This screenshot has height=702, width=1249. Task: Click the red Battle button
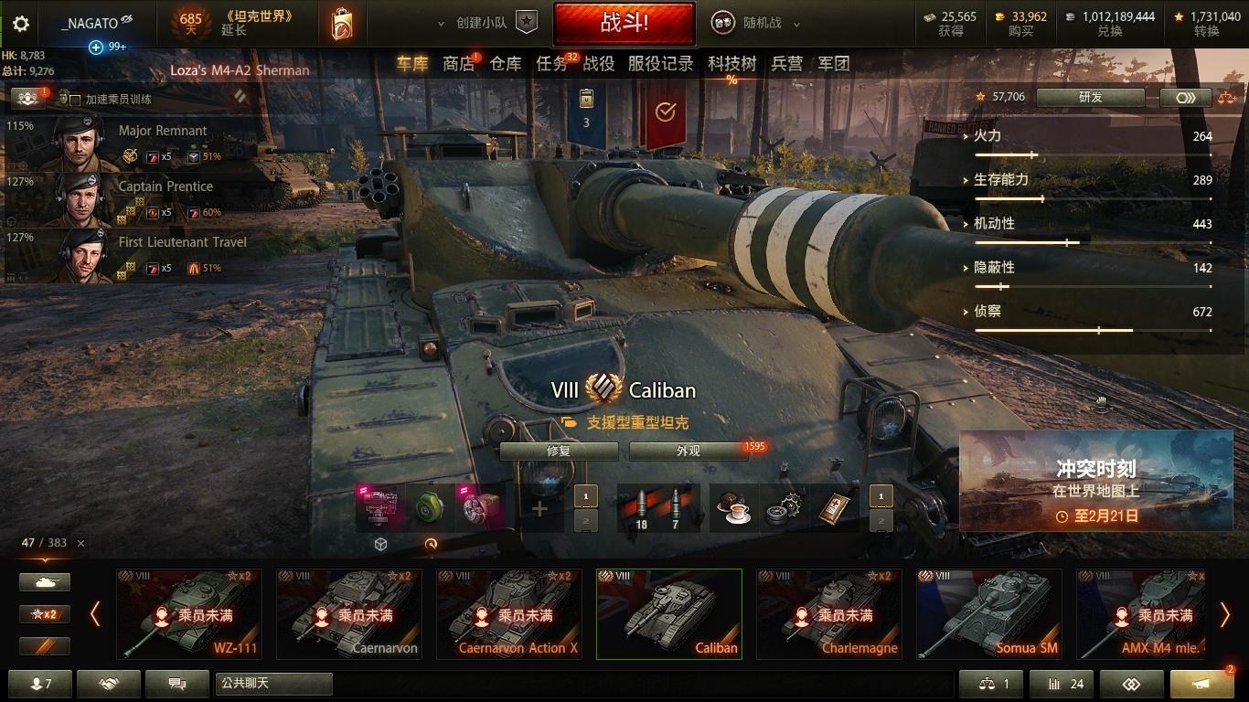[624, 23]
